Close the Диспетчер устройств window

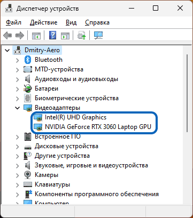point(180,8)
